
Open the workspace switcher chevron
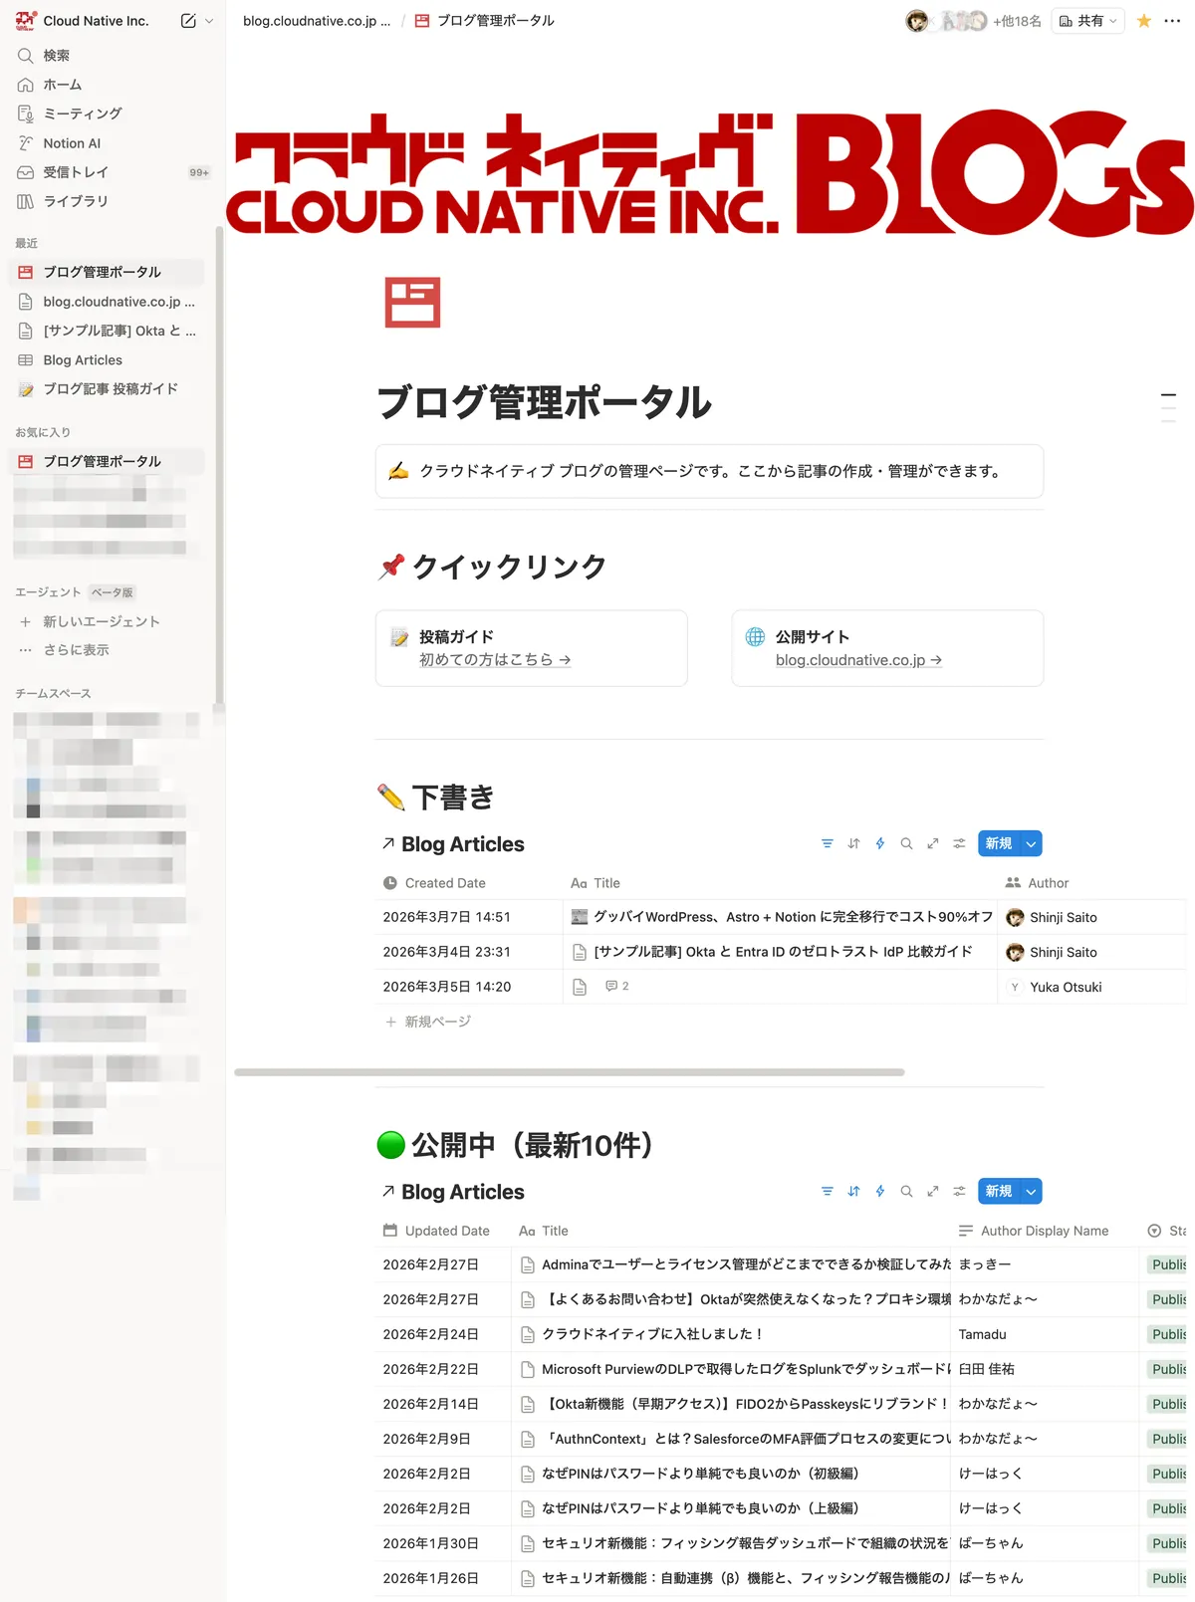pyautogui.click(x=209, y=20)
